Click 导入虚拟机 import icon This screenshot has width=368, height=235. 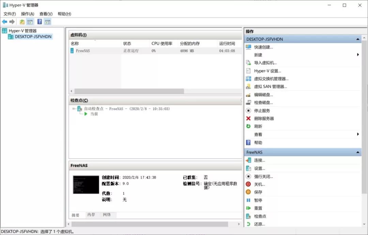248,63
